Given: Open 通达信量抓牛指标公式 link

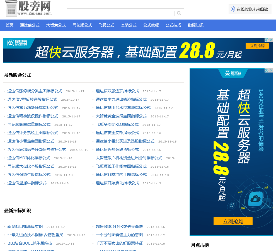Looking at the screenshot, I should [27, 183].
